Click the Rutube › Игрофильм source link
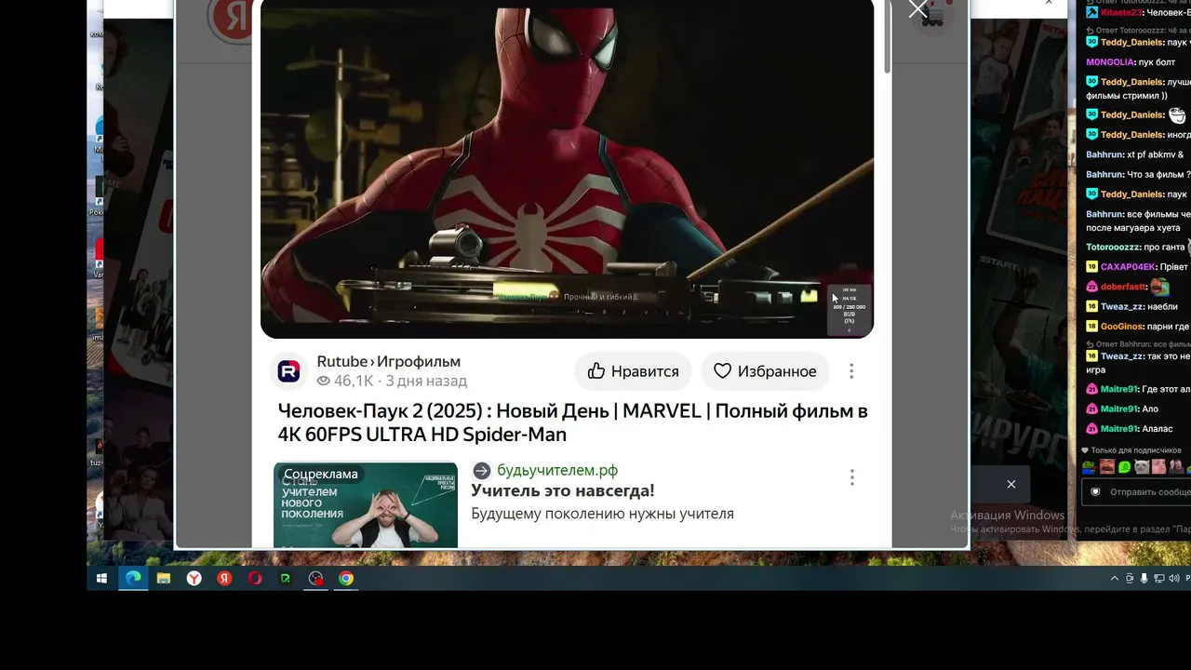The height and width of the screenshot is (670, 1191). (389, 362)
